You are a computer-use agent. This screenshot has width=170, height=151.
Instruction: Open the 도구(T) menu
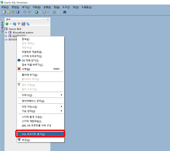point(66,7)
